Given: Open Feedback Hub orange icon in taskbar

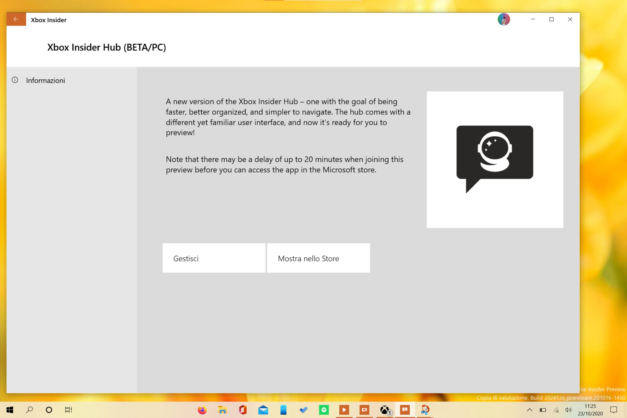Looking at the screenshot, I should 364,410.
